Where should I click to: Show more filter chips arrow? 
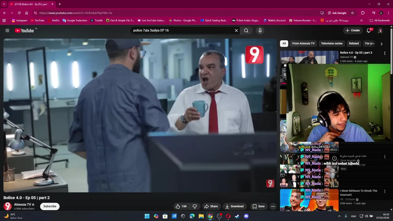click(x=382, y=44)
